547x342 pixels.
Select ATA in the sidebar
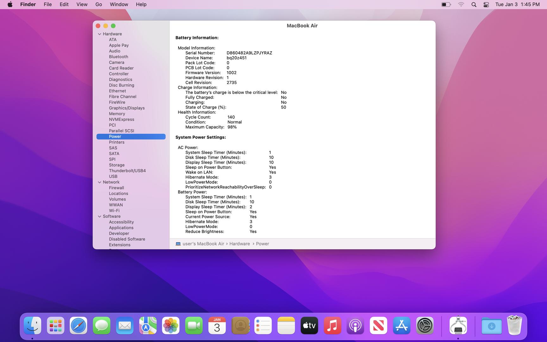(113, 40)
